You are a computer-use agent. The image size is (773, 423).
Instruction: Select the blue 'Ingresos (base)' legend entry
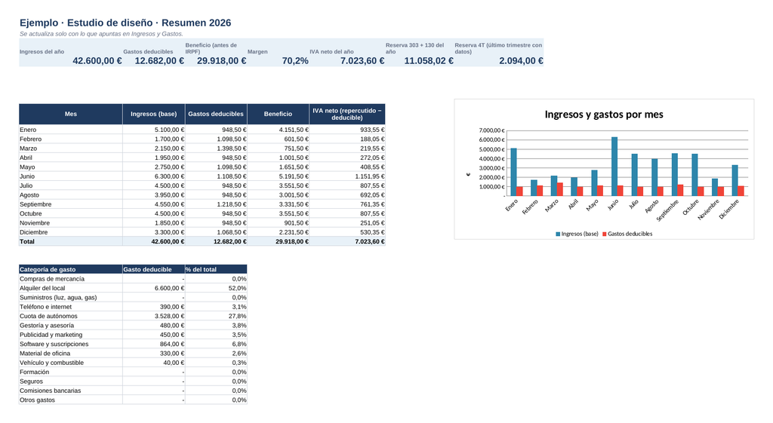[x=577, y=234]
